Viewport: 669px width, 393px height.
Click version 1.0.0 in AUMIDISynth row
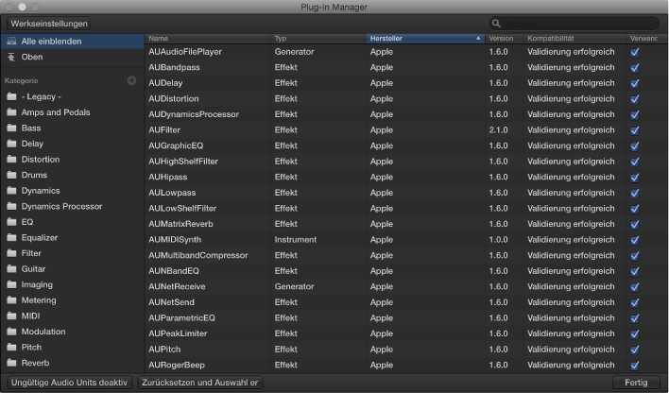tap(498, 240)
